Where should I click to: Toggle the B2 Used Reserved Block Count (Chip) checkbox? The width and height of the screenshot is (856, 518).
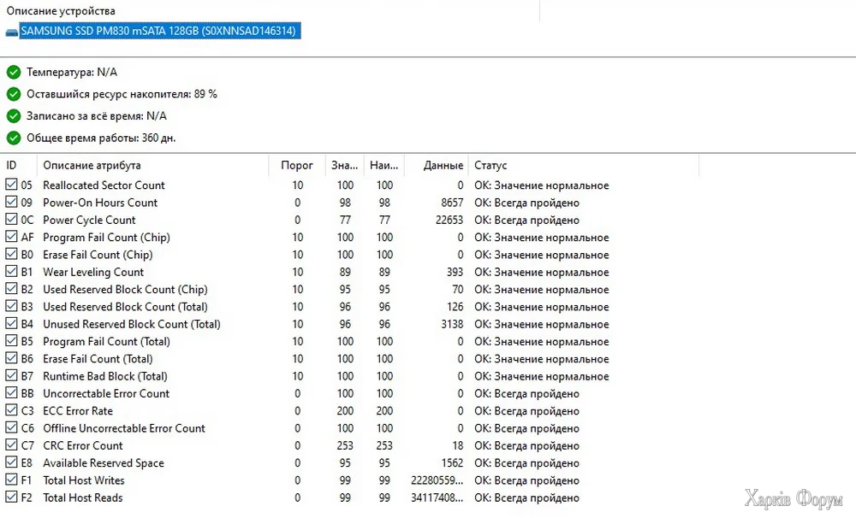(x=11, y=288)
